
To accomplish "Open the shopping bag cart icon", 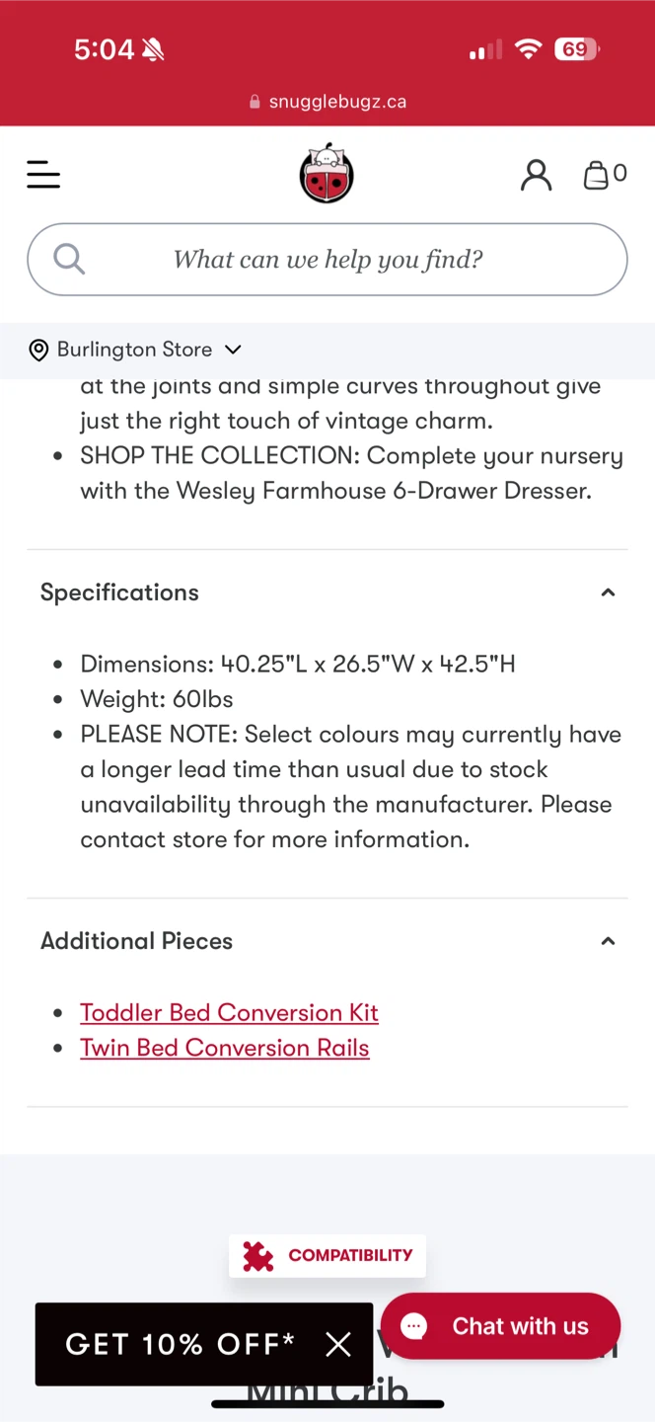I will coord(597,175).
